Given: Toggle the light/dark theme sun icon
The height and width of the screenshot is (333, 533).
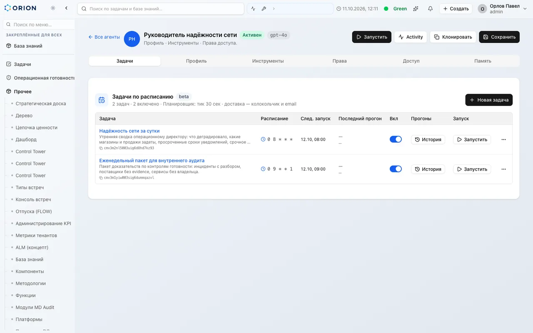Looking at the screenshot, I should [x=53, y=8].
